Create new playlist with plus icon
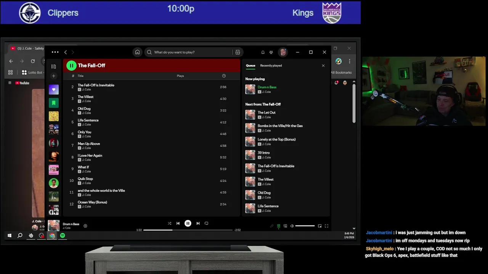The image size is (488, 274). pyautogui.click(x=53, y=76)
